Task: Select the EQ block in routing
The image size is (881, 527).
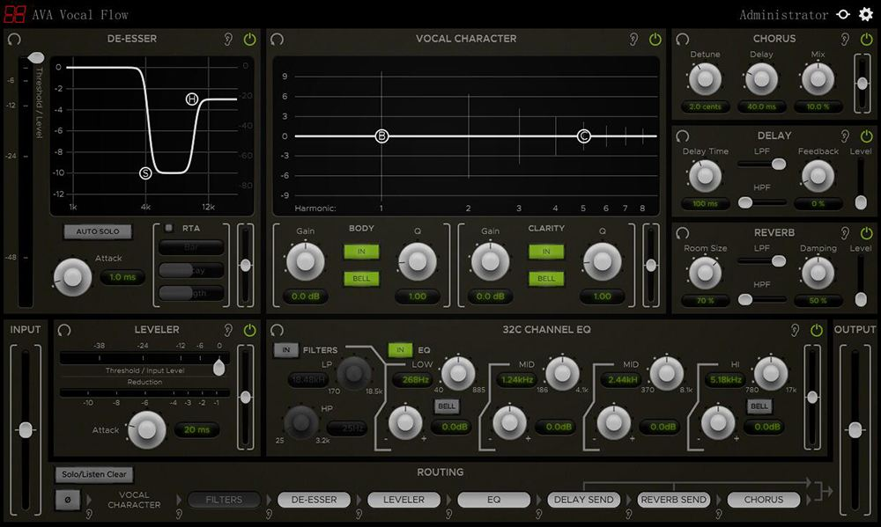Action: pos(494,500)
